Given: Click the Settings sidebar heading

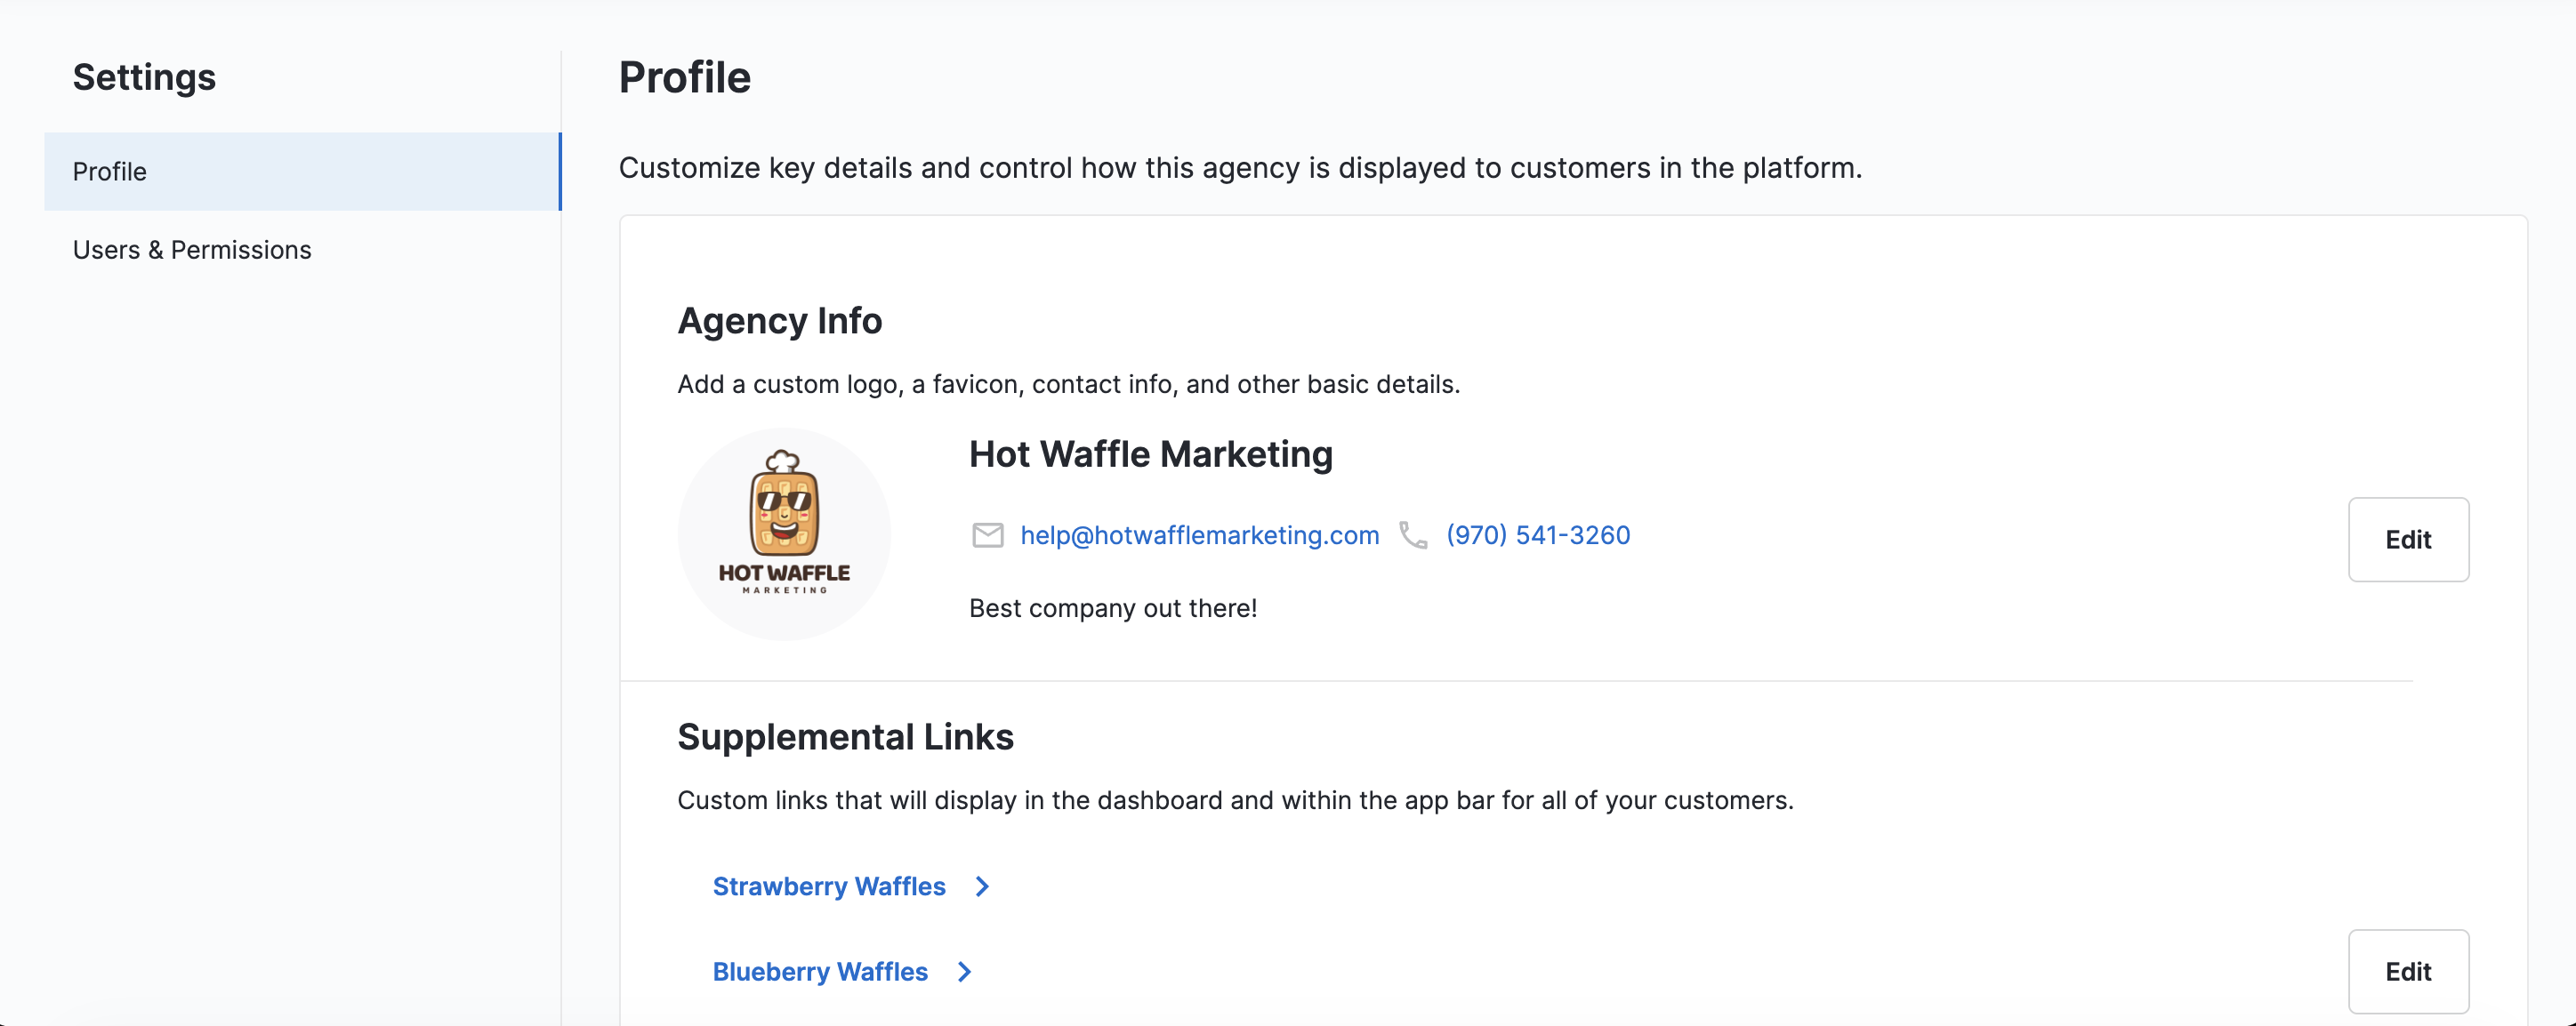Looking at the screenshot, I should 144,77.
